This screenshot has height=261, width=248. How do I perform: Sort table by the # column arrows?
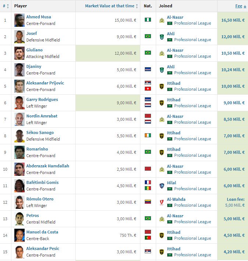click(x=6, y=6)
